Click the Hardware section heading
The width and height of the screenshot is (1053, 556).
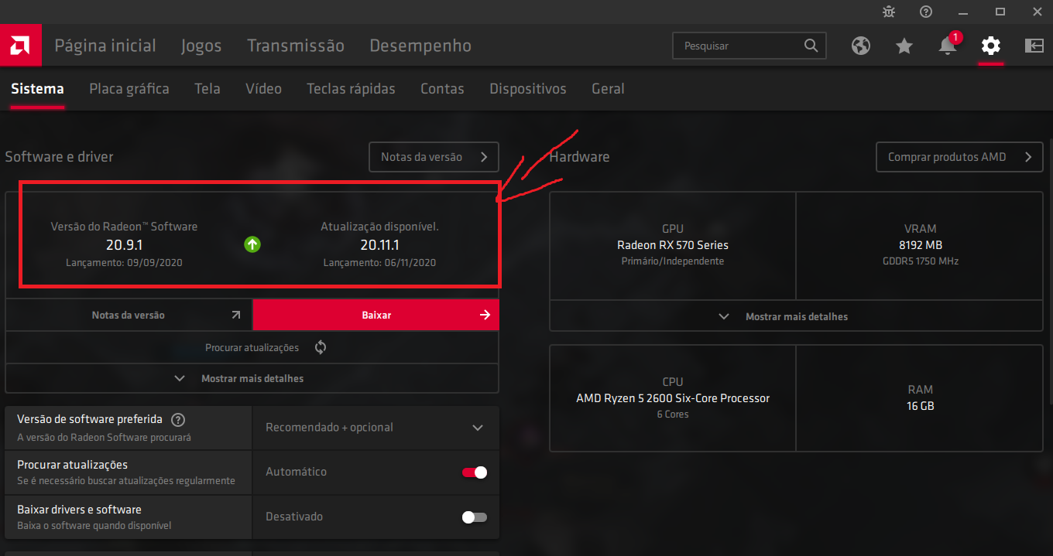pos(579,157)
